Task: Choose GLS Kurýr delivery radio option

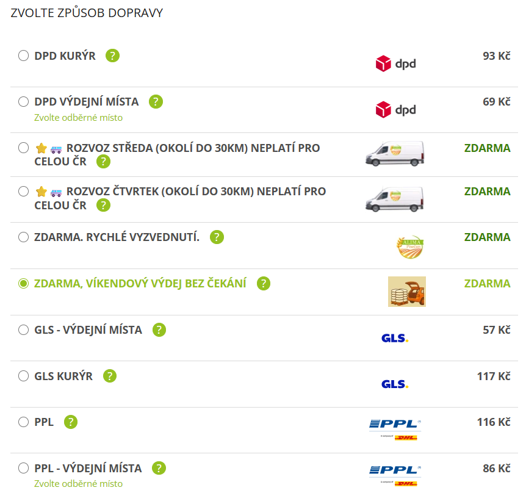Action: pyautogui.click(x=23, y=376)
